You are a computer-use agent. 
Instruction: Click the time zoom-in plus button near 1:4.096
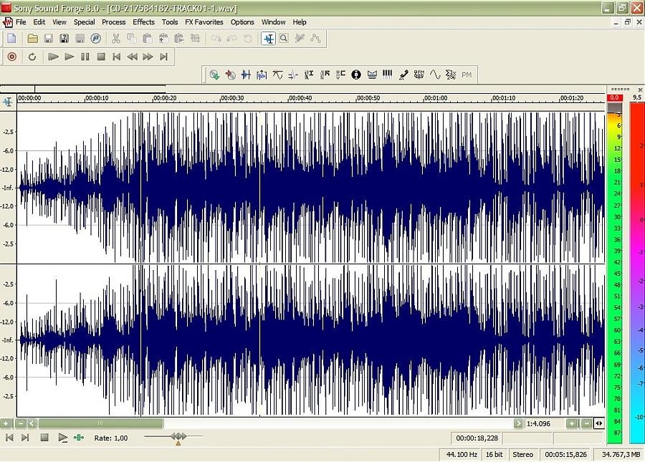pyautogui.click(x=572, y=423)
